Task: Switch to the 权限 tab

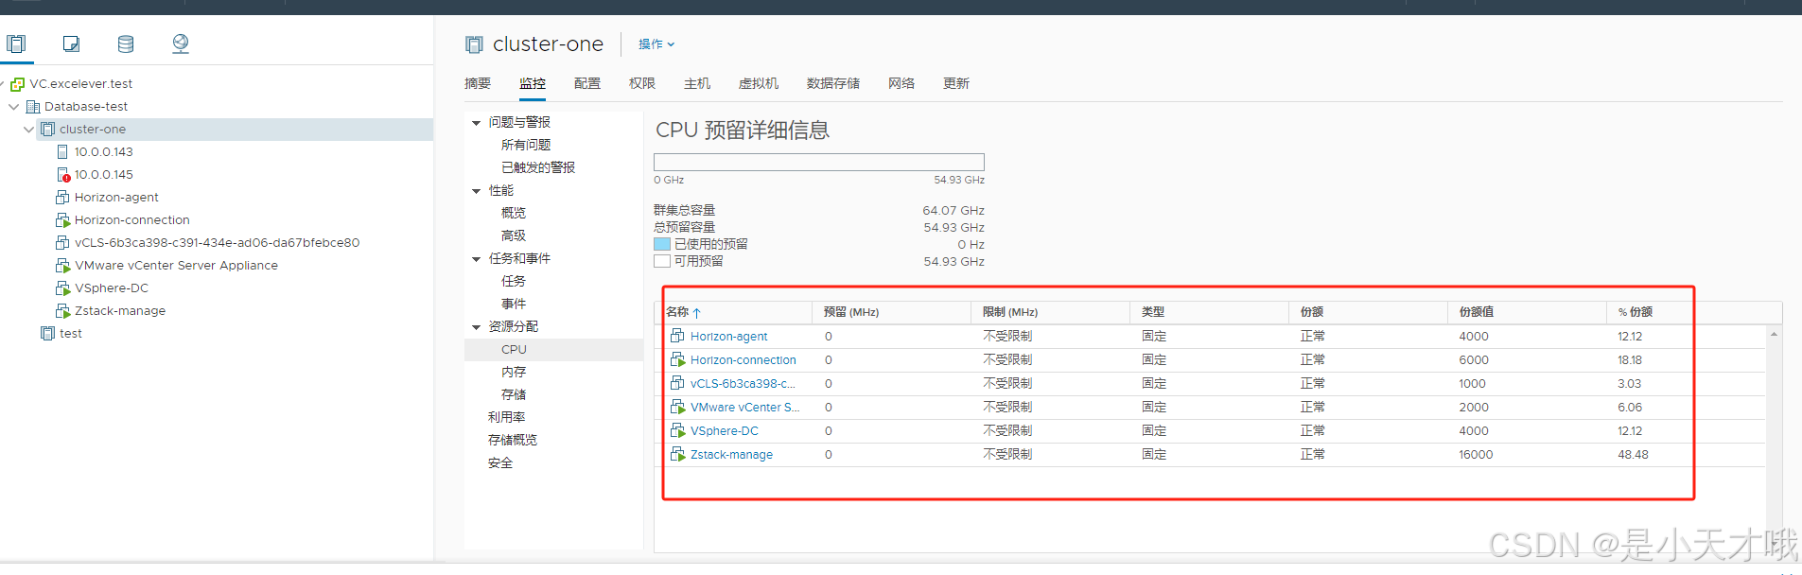Action: (642, 83)
